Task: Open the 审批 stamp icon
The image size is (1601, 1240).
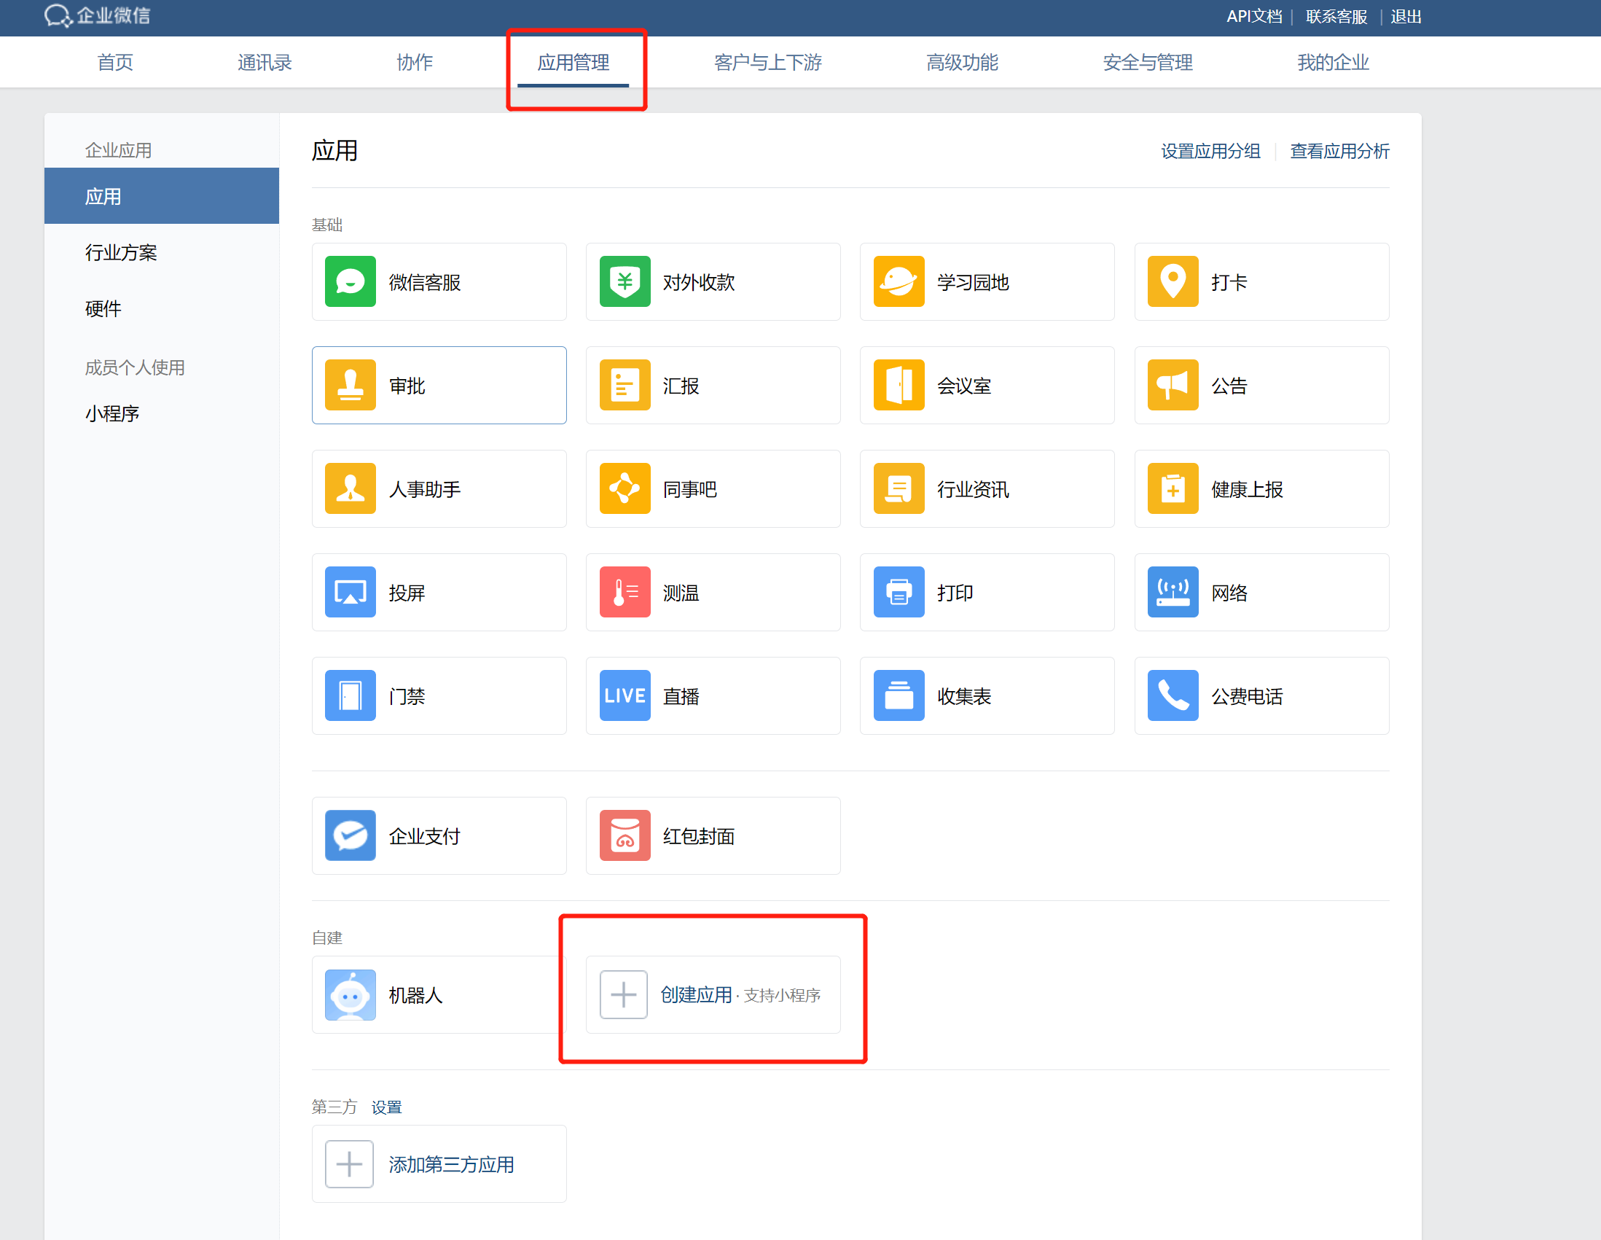Action: point(351,385)
